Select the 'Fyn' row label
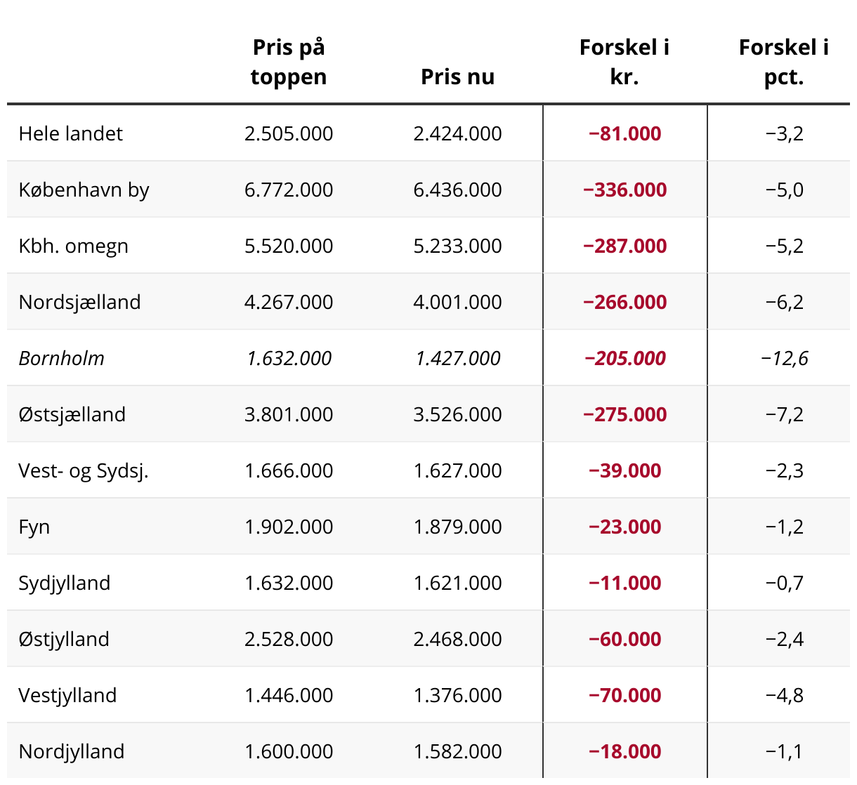Image resolution: width=857 pixels, height=785 pixels. (x=34, y=527)
